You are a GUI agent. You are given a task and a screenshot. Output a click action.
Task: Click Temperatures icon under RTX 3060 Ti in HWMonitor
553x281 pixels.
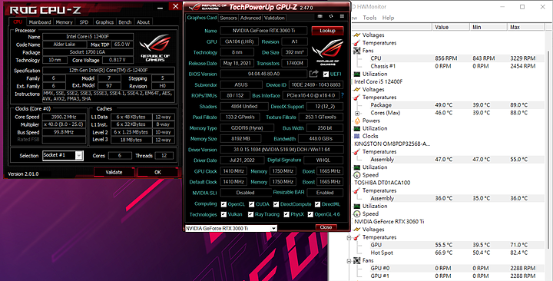tap(357, 237)
